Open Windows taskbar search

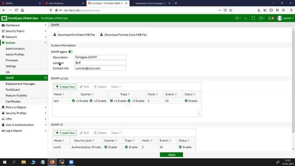[x=14, y=162]
